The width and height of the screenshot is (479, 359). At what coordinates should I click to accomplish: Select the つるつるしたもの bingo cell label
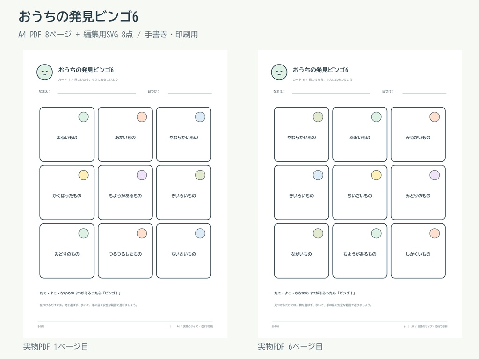(x=125, y=254)
